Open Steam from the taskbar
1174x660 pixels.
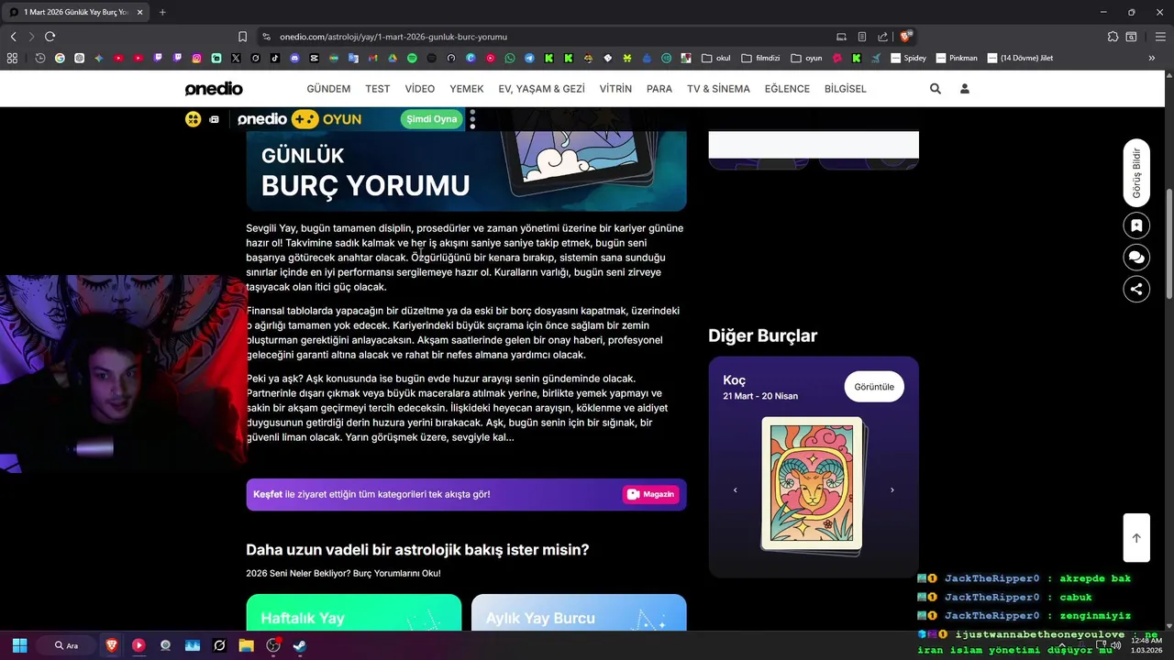[299, 645]
